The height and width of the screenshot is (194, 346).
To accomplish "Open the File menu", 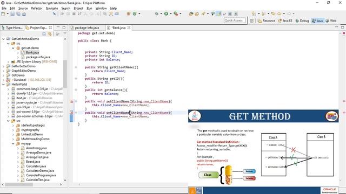I will tap(4, 8).
